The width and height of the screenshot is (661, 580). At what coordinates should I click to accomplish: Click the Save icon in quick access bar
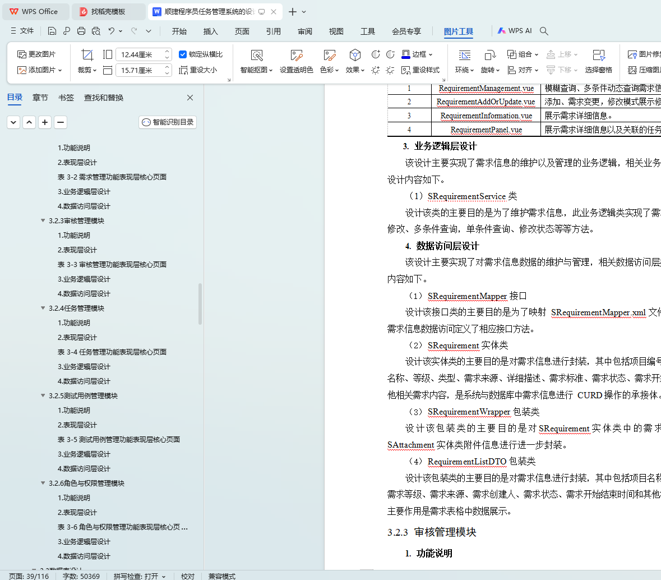pyautogui.click(x=52, y=31)
